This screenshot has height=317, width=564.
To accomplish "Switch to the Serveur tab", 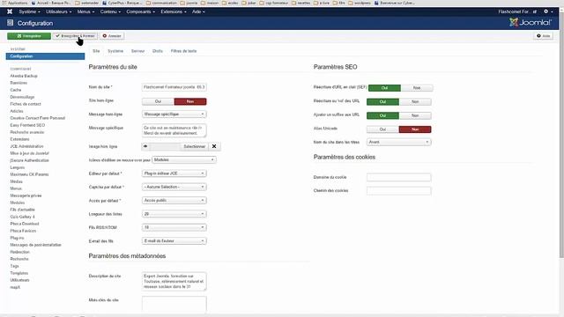I will click(137, 51).
